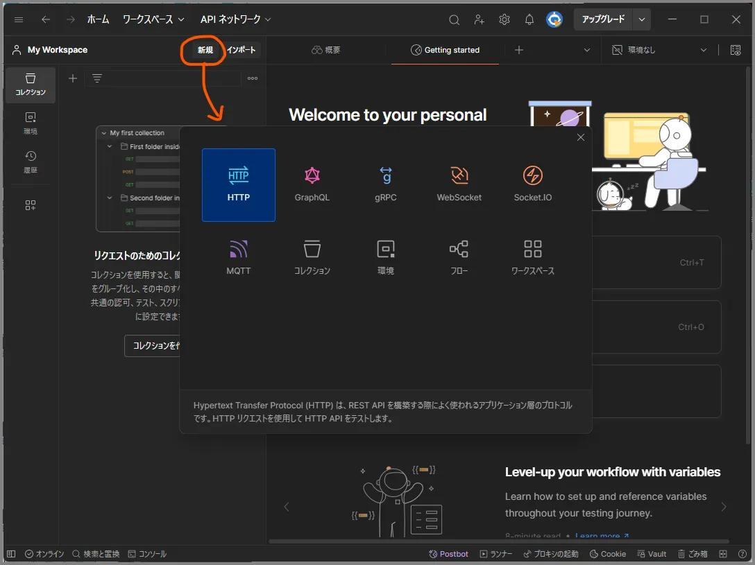The width and height of the screenshot is (755, 565).
Task: Create a new コレクション from the dialog
Action: pos(312,258)
